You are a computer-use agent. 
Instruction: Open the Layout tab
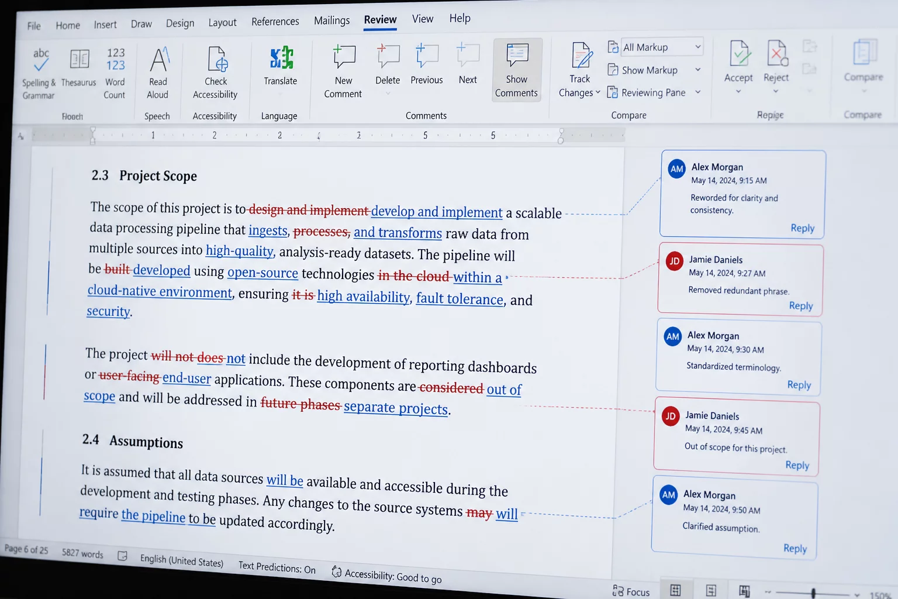click(223, 22)
